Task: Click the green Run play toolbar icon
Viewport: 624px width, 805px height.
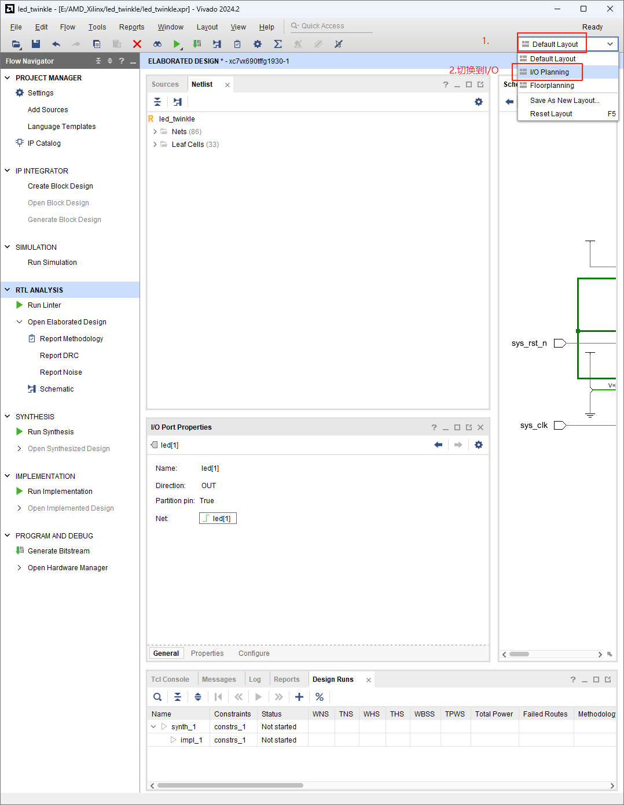Action: [177, 44]
